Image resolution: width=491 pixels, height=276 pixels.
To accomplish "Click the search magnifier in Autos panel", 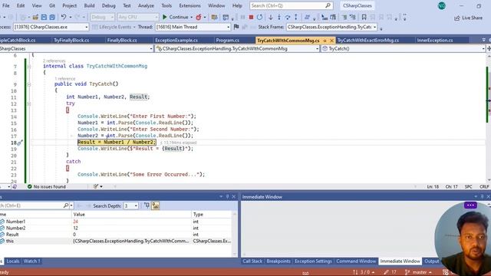I will coord(66,205).
